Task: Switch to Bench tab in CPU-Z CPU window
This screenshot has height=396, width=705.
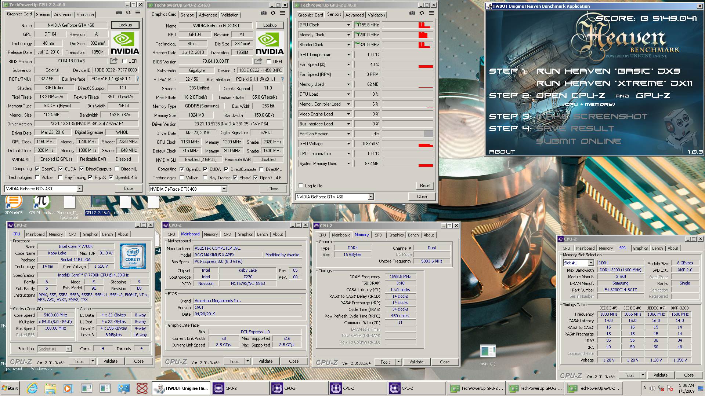Action: coord(107,234)
